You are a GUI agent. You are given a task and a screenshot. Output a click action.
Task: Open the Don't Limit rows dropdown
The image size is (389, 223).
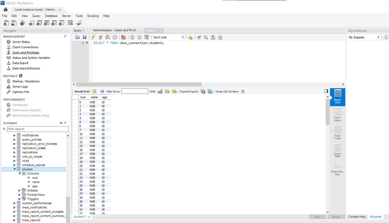coord(169,37)
